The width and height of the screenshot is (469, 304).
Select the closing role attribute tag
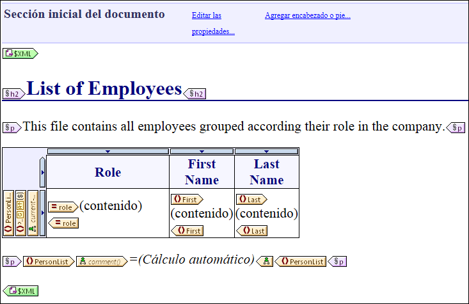(63, 223)
